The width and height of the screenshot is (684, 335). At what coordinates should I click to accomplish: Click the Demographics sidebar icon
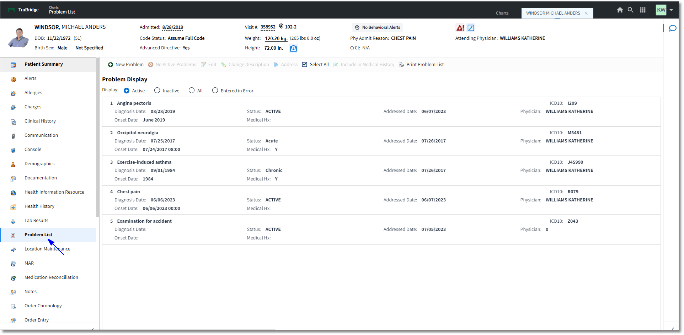tap(13, 164)
